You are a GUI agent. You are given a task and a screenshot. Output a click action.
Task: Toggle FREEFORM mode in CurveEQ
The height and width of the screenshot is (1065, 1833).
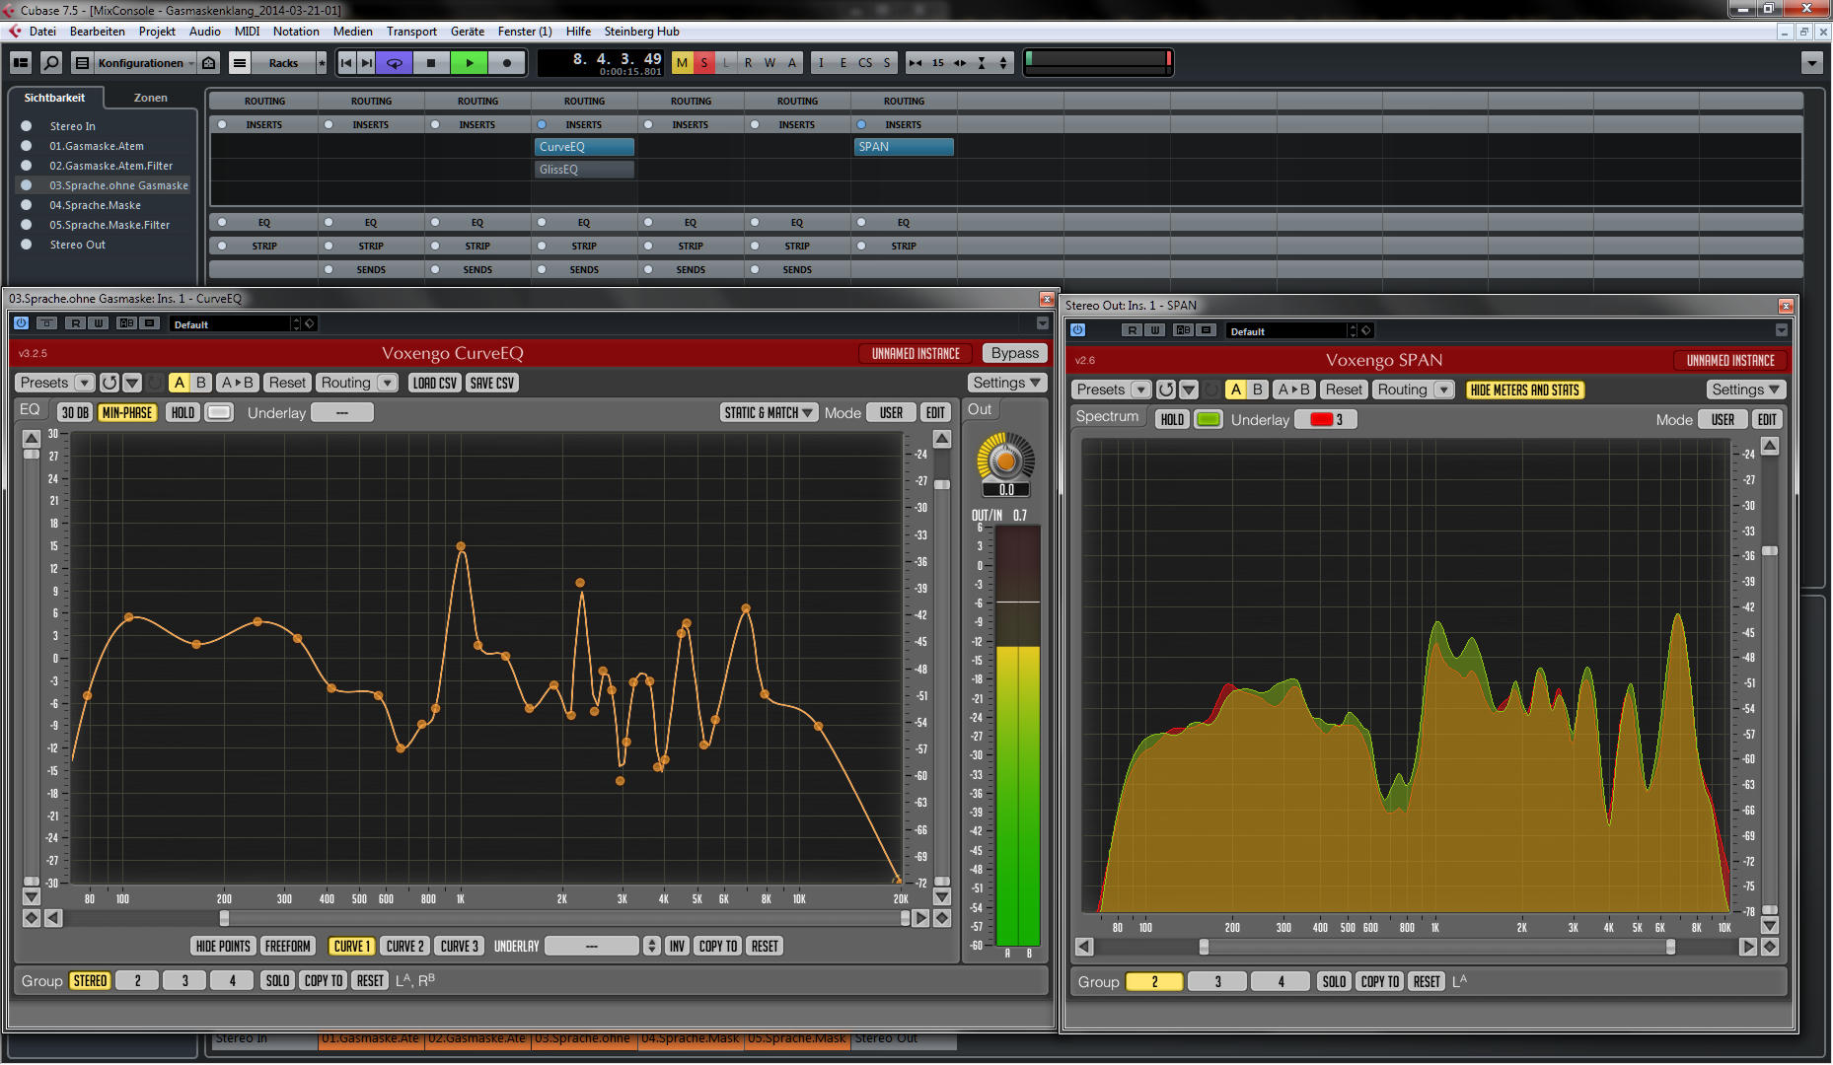287,946
